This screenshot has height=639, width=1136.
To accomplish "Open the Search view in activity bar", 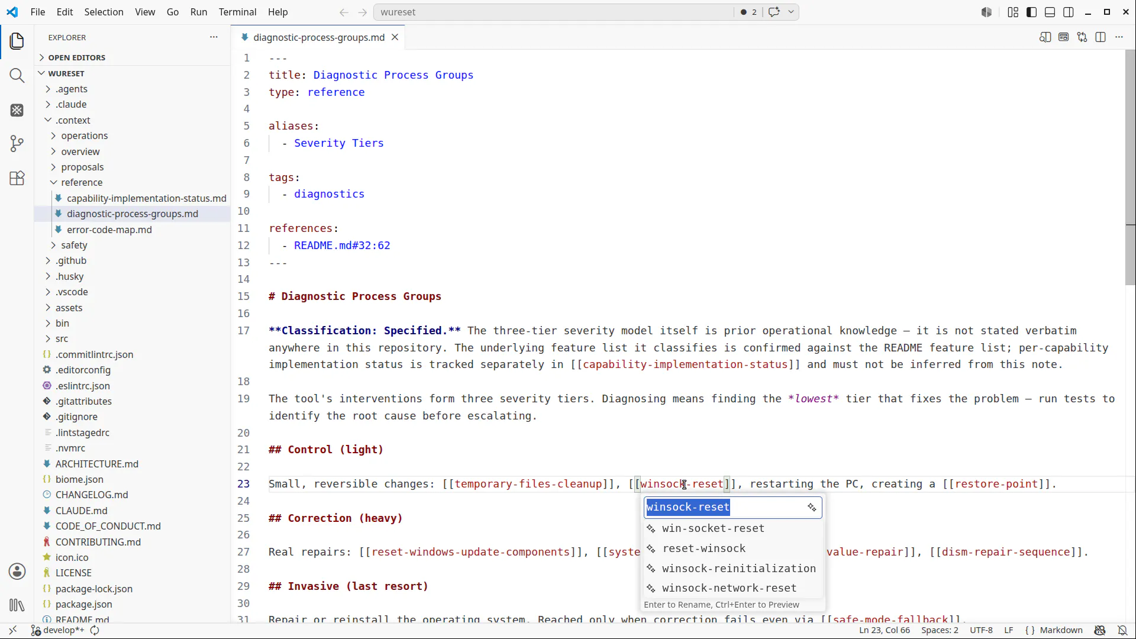I will tap(17, 76).
